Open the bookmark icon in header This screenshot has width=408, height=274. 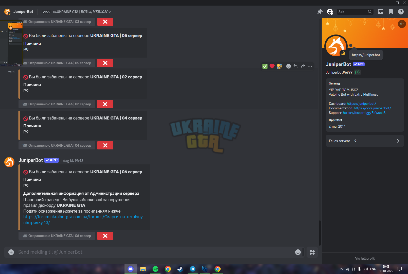[x=391, y=12]
